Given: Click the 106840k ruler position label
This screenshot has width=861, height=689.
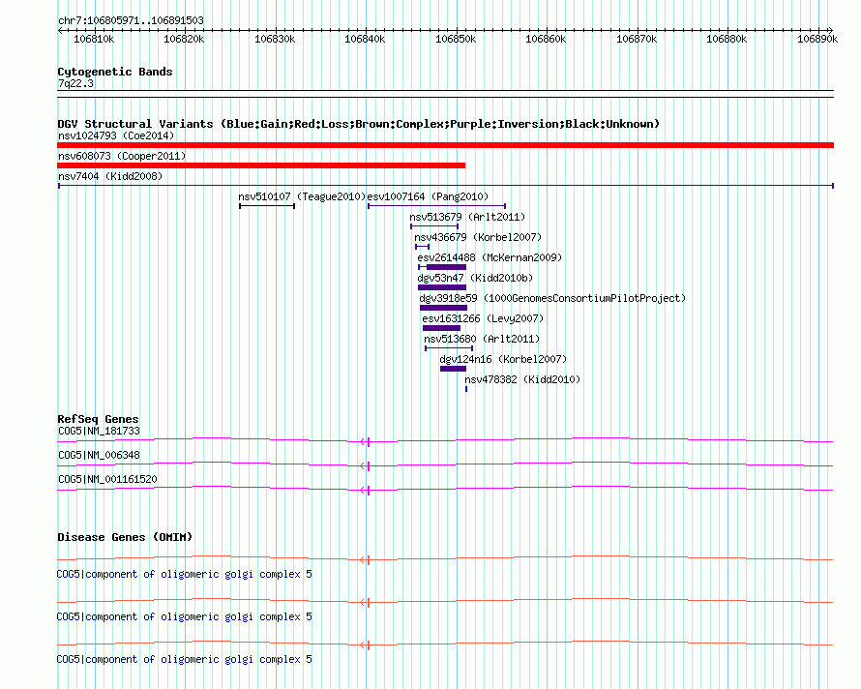Looking at the screenshot, I should pyautogui.click(x=365, y=40).
